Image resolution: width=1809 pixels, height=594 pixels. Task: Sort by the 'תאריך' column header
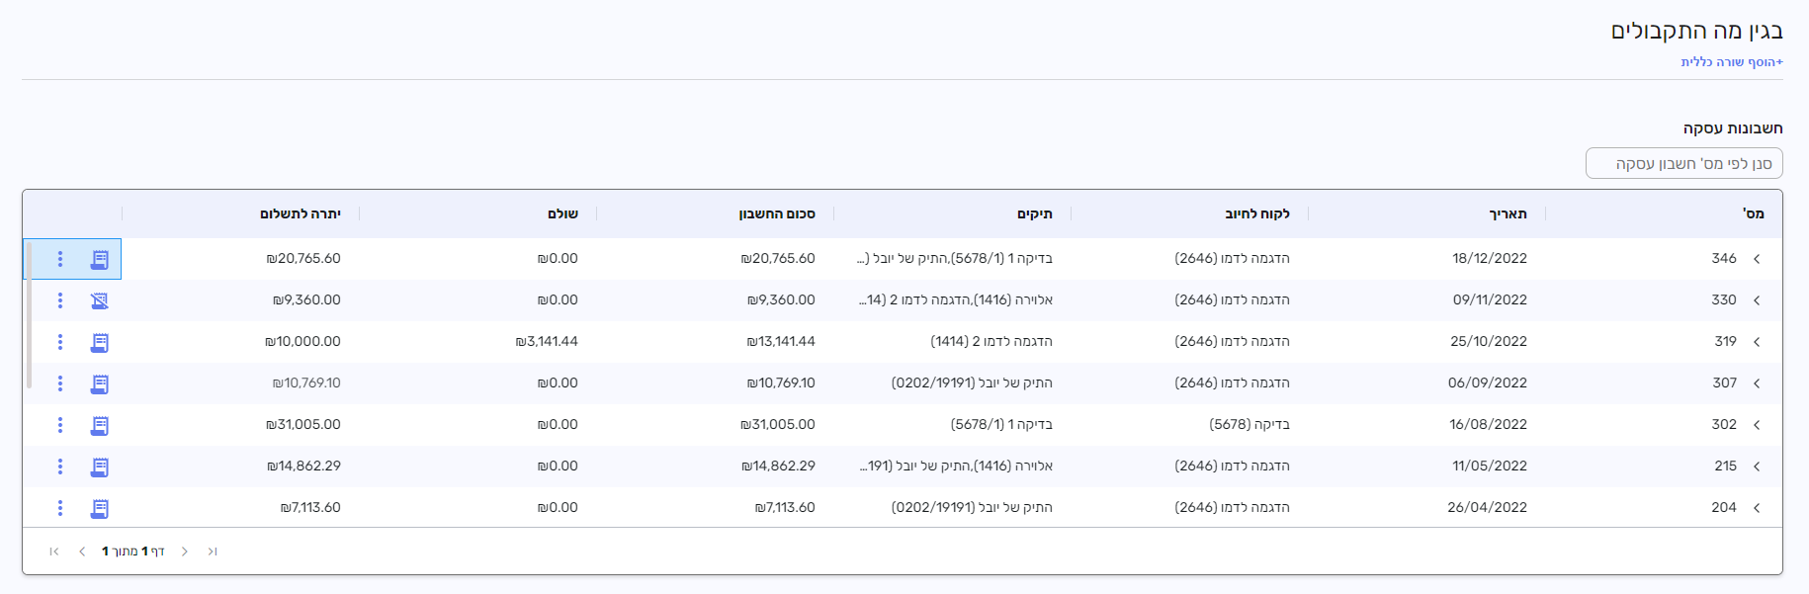coord(1507,213)
